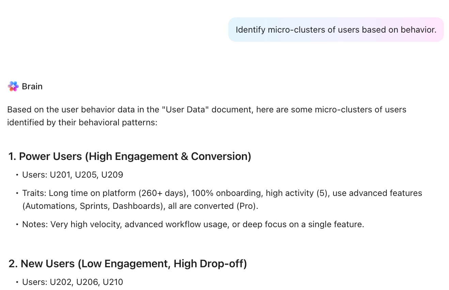Click the user prompt message bubble

pyautogui.click(x=336, y=30)
